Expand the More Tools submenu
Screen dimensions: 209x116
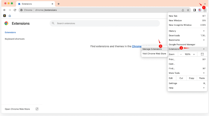(x=187, y=73)
